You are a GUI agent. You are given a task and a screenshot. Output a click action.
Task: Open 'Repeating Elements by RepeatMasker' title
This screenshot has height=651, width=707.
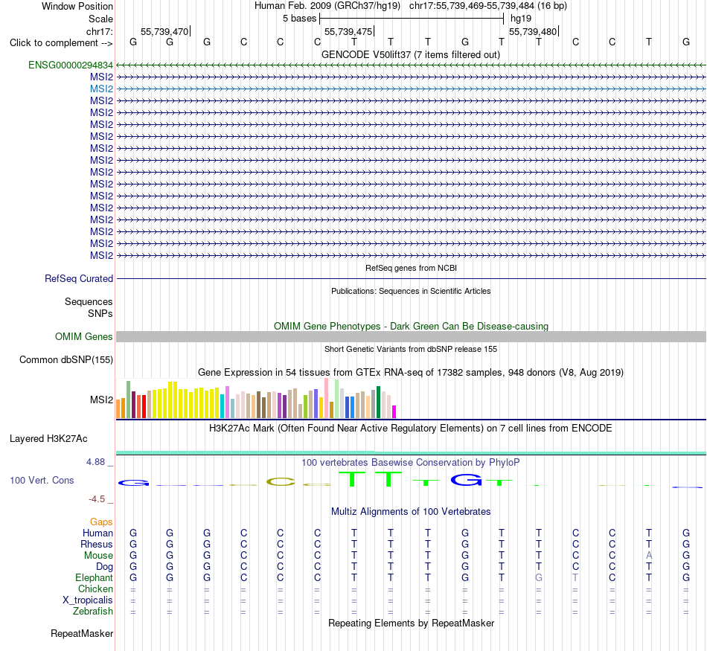point(411,623)
